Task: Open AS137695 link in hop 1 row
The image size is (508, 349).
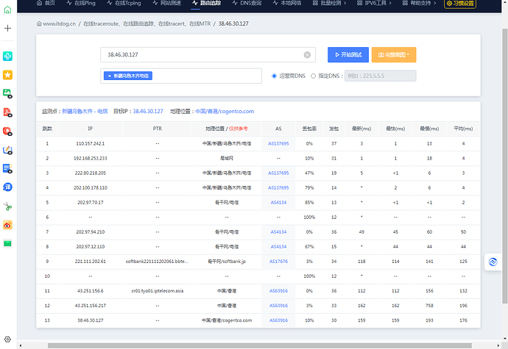Action: click(x=278, y=143)
